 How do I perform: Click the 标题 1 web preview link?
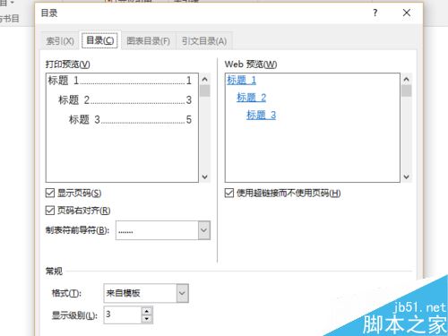[242, 80]
